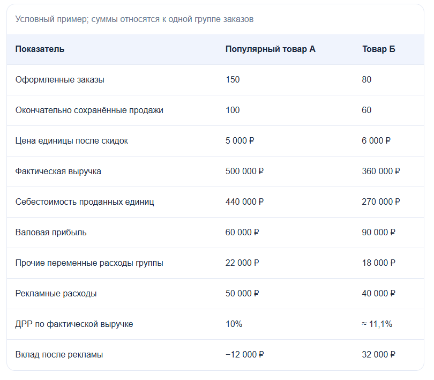
Task: Select the "32 000 ₽" contribution cell
Action: [x=378, y=354]
